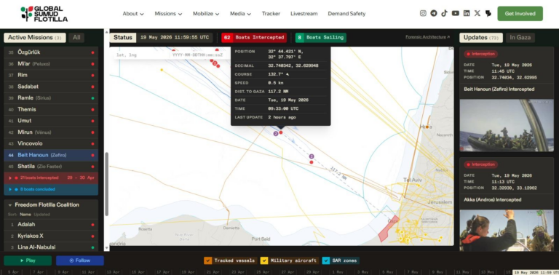The image size is (559, 275).
Task: Click the scroll-down arrow of the mission list
Action: click(106, 247)
